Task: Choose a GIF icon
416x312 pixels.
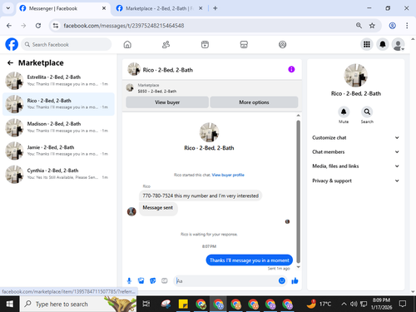Action: [165, 281]
